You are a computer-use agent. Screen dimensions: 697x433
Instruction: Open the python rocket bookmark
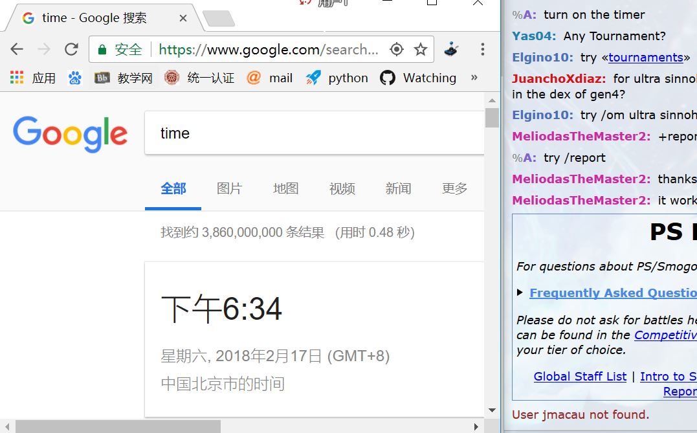point(337,78)
